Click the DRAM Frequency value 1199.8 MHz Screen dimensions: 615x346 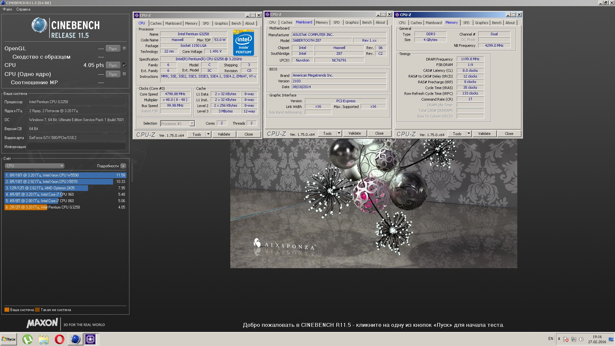point(470,59)
